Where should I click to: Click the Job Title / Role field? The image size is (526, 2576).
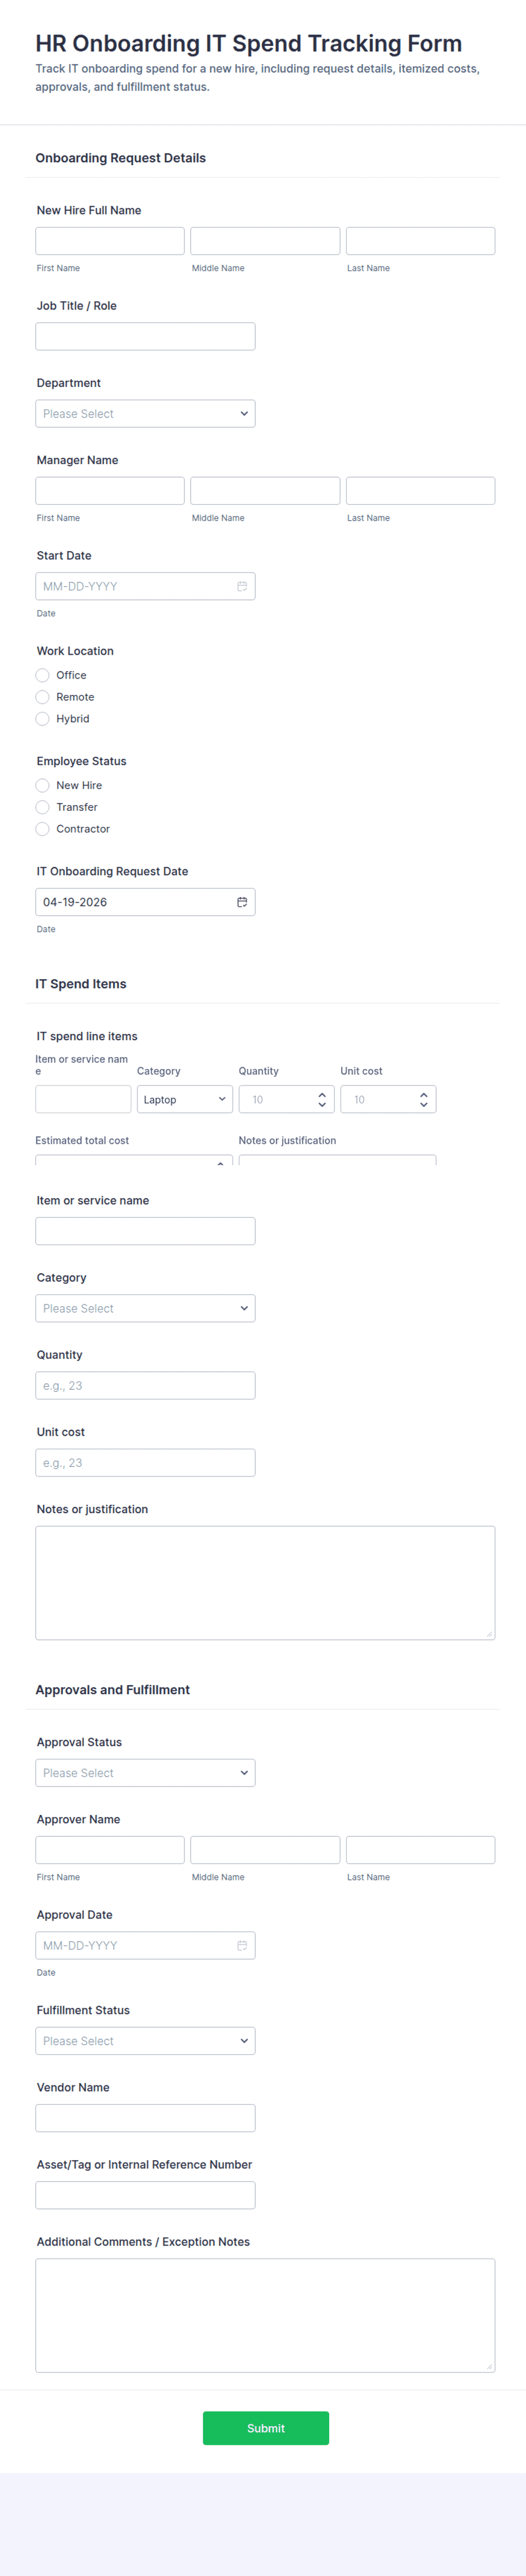coord(145,336)
